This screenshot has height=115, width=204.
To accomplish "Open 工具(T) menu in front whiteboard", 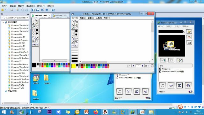I will 98,18.
